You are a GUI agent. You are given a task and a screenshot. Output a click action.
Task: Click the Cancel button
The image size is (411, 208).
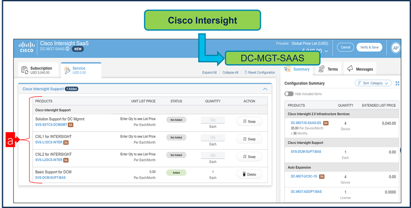coord(345,47)
